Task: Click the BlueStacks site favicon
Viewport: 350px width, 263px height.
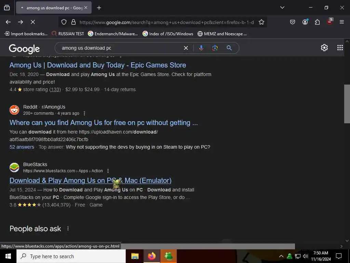Action: (14, 167)
